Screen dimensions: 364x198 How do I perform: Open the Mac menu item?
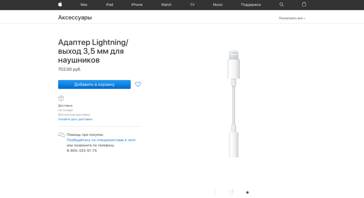pos(84,5)
